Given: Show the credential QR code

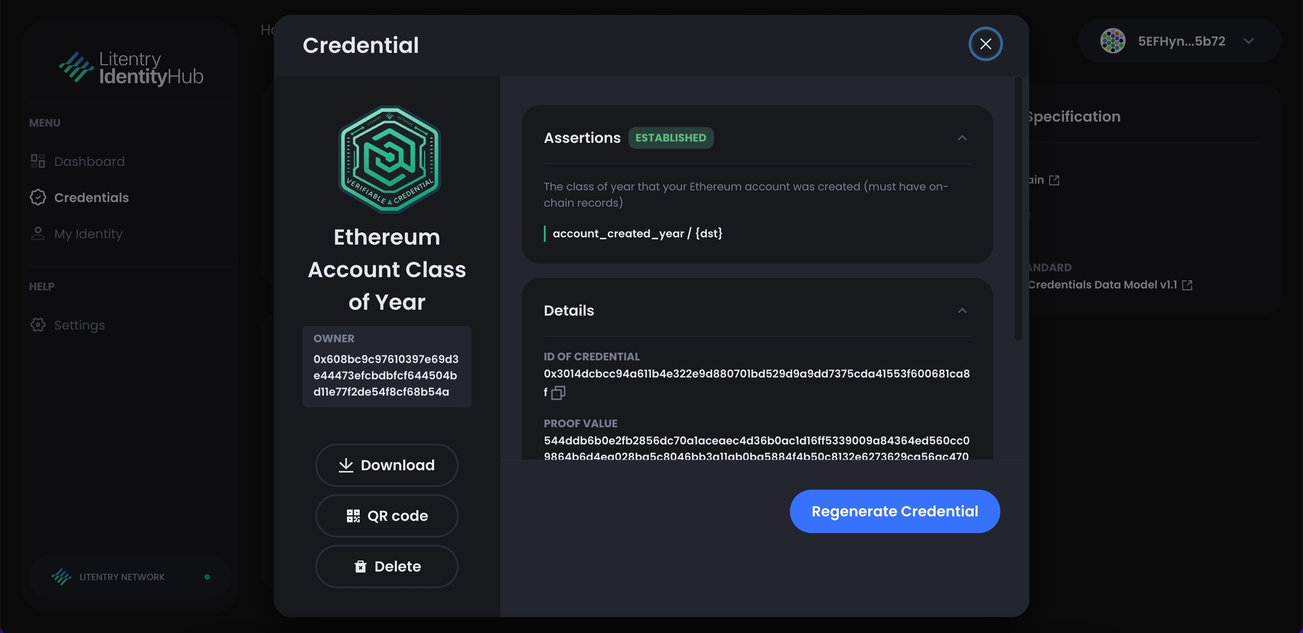Looking at the screenshot, I should point(387,516).
